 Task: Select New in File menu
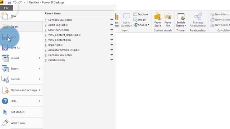coord(22,16)
